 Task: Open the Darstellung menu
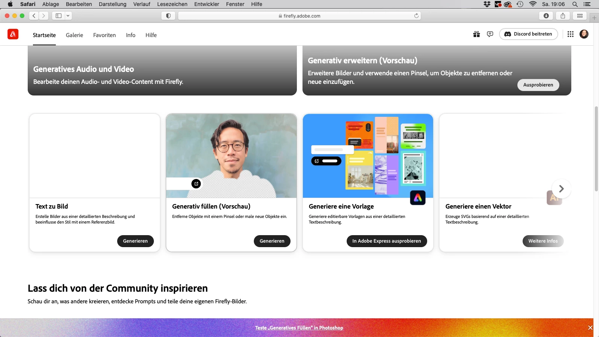click(113, 4)
